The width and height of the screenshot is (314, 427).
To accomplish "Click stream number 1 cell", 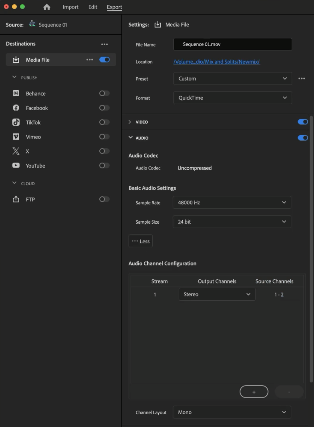I will 155,294.
